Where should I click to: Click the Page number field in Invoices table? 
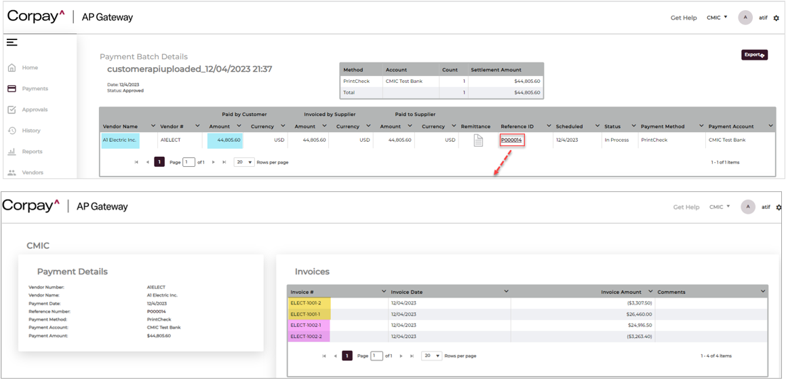[376, 356]
